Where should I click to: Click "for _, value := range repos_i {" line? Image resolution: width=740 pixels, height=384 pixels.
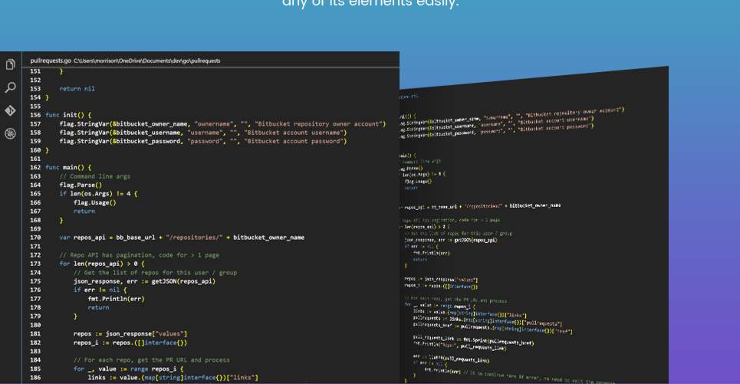pos(128,369)
